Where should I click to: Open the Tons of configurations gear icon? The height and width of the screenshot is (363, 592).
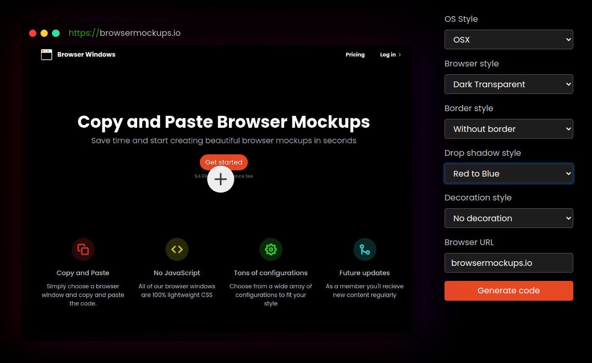pos(271,249)
